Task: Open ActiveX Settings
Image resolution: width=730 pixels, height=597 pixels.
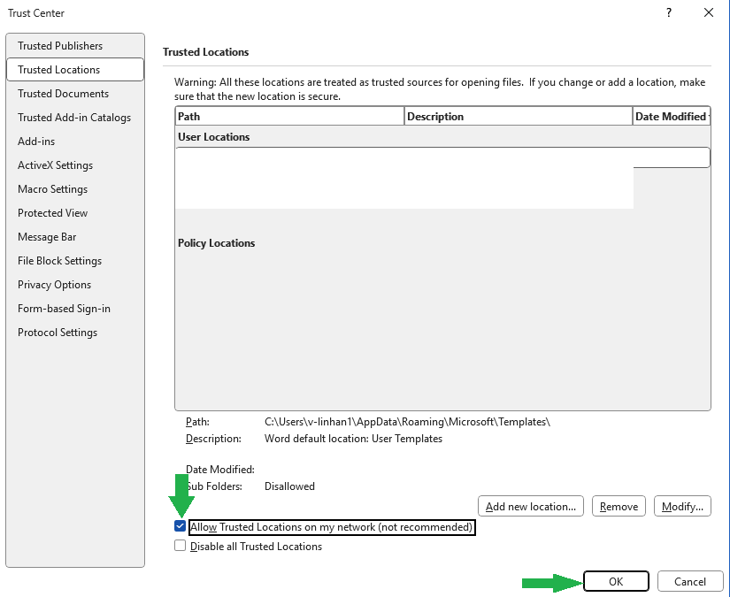Action: tap(75, 165)
